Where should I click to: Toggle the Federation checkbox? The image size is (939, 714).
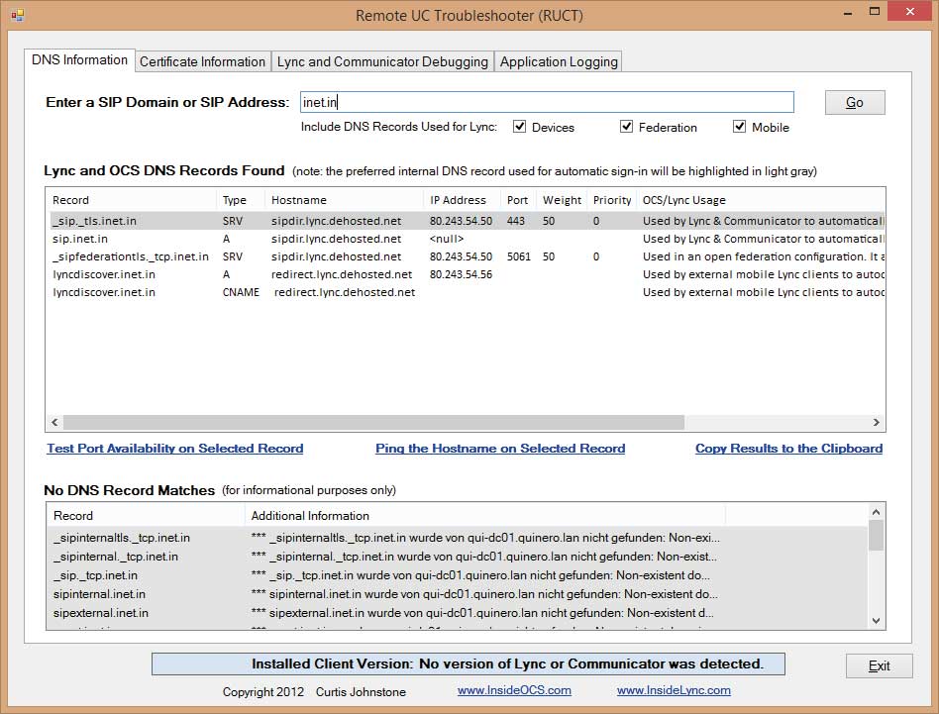tap(626, 127)
